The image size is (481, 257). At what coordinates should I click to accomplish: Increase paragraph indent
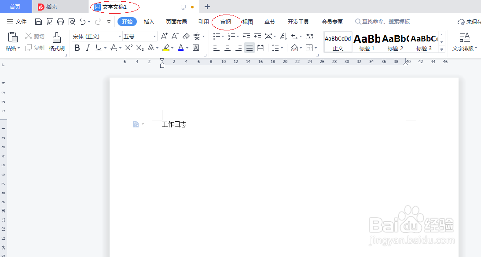point(257,36)
